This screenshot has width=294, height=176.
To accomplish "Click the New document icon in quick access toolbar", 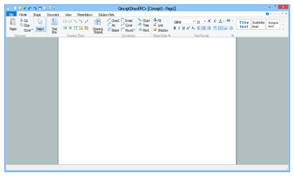I will tap(15, 8).
